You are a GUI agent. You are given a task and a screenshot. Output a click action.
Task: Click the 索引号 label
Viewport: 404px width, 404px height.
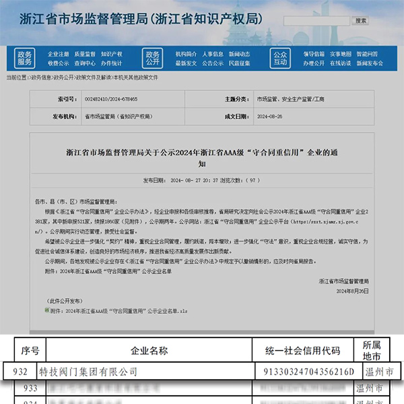[x=67, y=99]
